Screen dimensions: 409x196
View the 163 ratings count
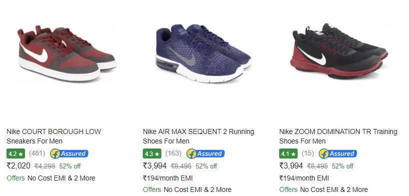(173, 153)
